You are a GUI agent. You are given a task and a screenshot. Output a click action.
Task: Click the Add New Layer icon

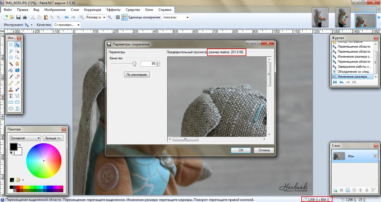pyautogui.click(x=335, y=190)
